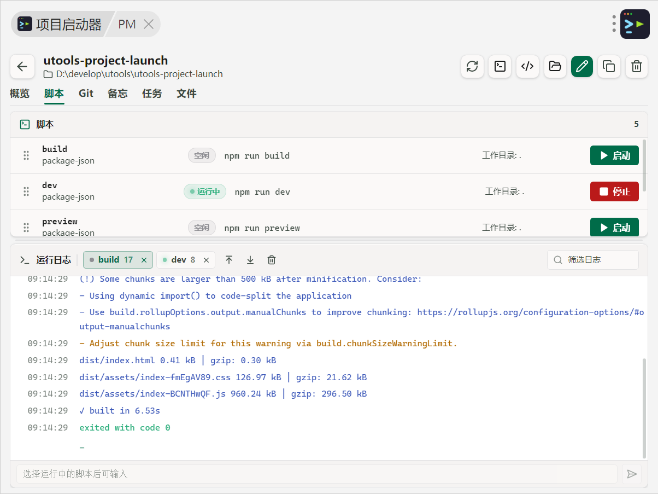Click the refresh project icon
658x494 pixels.
pos(472,67)
